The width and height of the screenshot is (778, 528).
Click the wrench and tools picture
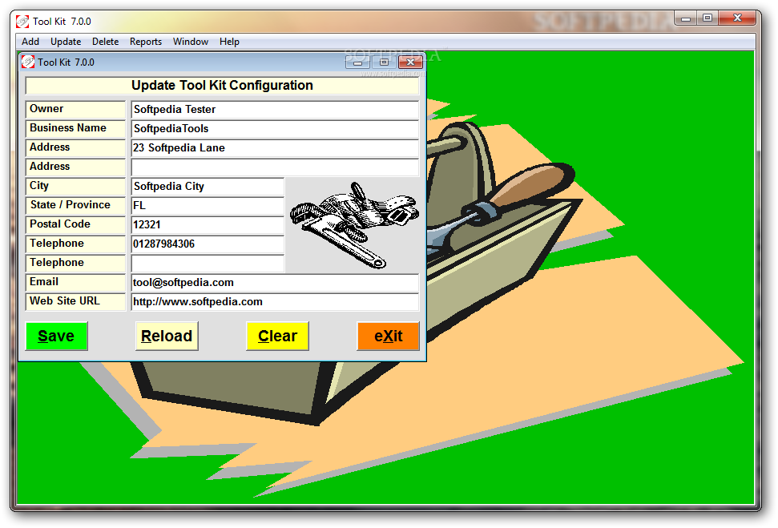pyautogui.click(x=354, y=225)
